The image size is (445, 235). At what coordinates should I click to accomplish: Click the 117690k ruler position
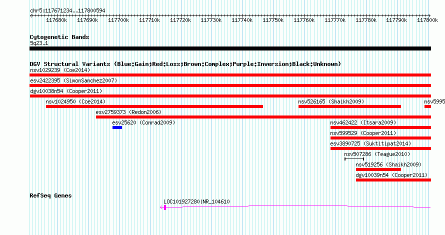coord(87,20)
